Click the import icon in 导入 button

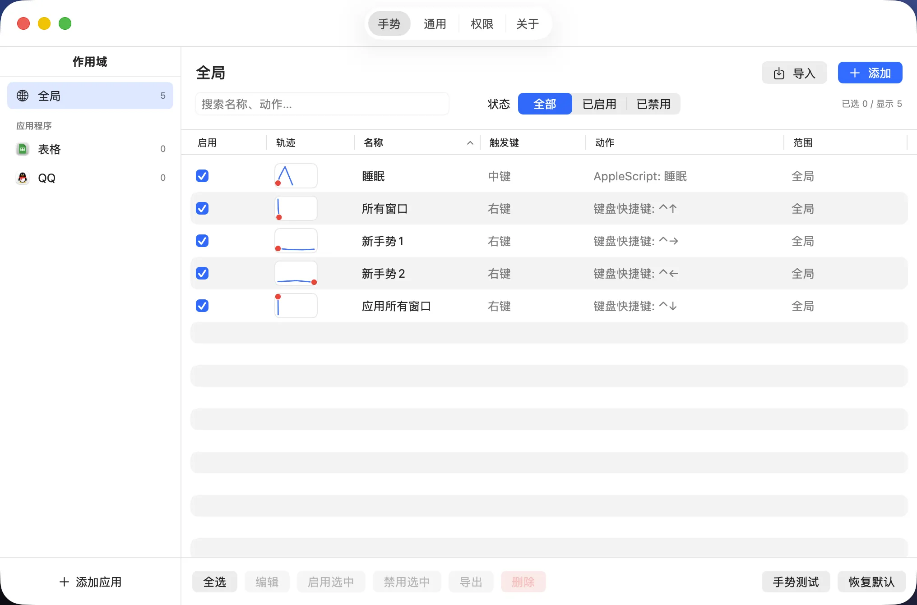coord(779,73)
